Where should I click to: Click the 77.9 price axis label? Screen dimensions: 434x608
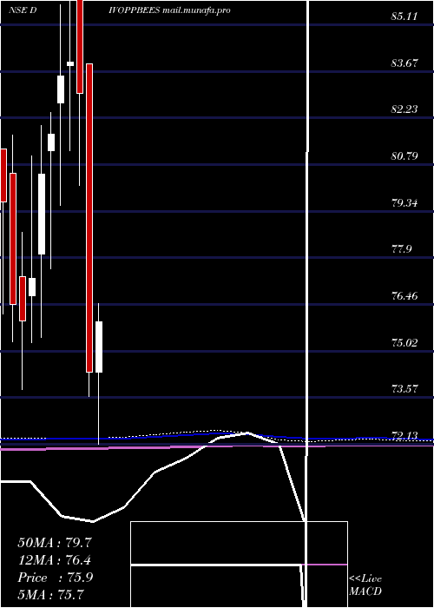pyautogui.click(x=401, y=249)
